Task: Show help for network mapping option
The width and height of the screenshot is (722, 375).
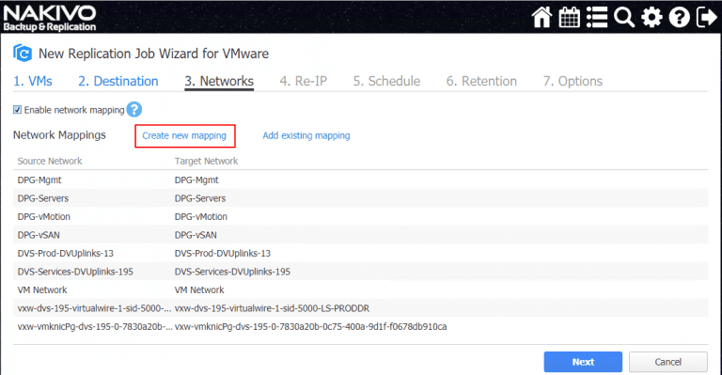Action: [x=134, y=110]
